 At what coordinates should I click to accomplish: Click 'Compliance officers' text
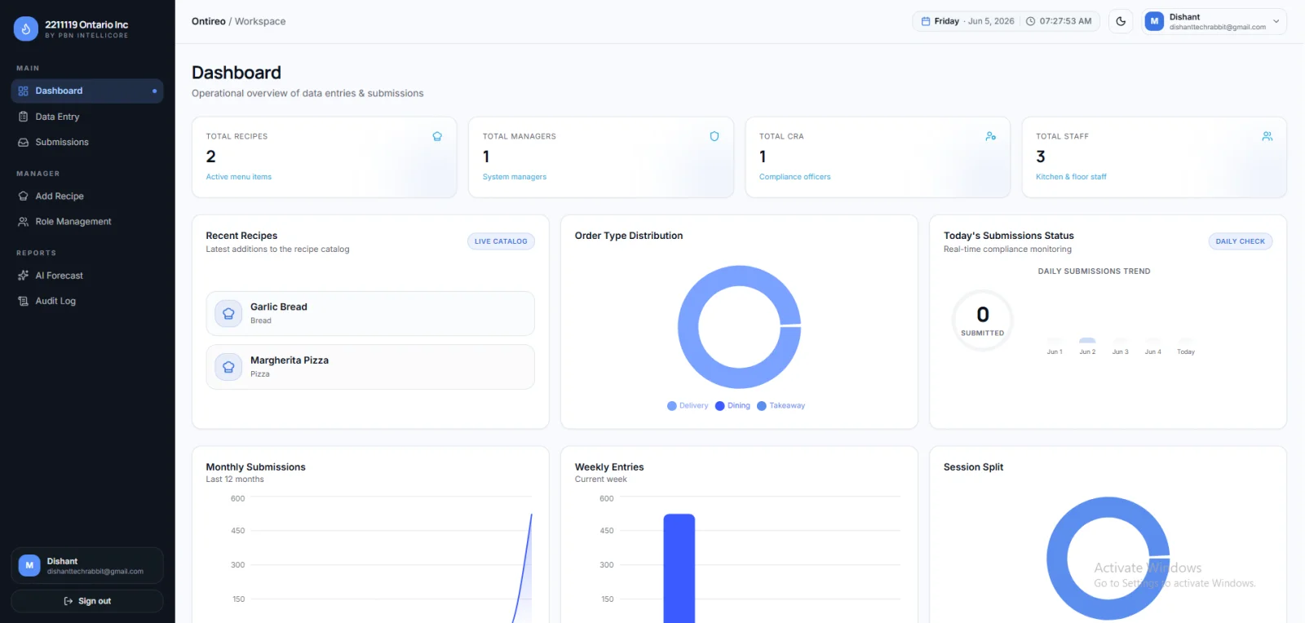coord(795,177)
